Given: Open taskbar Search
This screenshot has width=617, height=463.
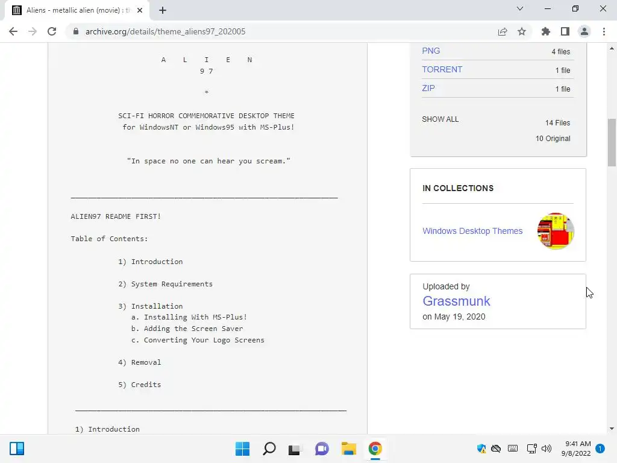Looking at the screenshot, I should click(x=269, y=449).
